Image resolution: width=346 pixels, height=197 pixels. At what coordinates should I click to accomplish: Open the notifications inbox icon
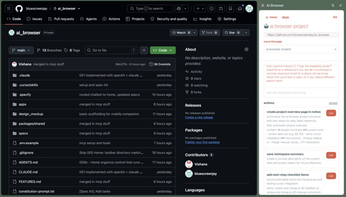click(x=240, y=9)
